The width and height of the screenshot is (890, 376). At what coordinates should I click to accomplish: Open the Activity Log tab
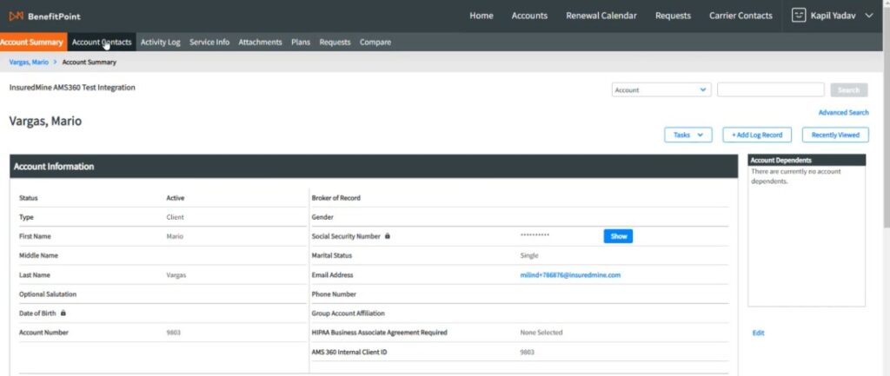[x=160, y=42]
